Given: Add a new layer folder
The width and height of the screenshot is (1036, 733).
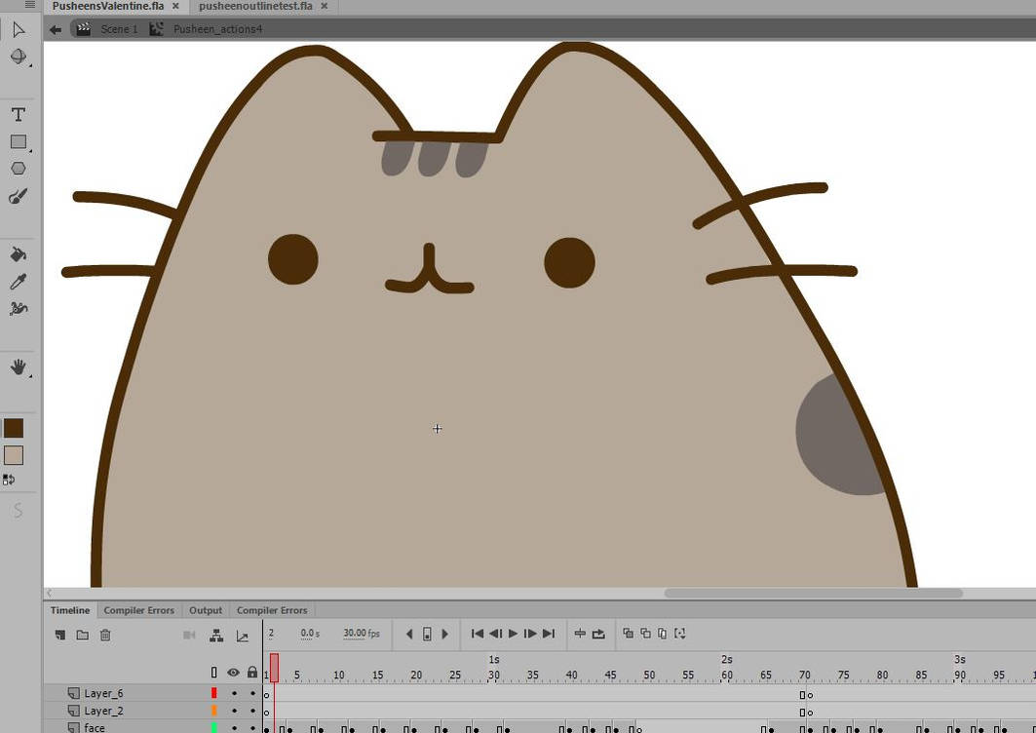Looking at the screenshot, I should [83, 636].
